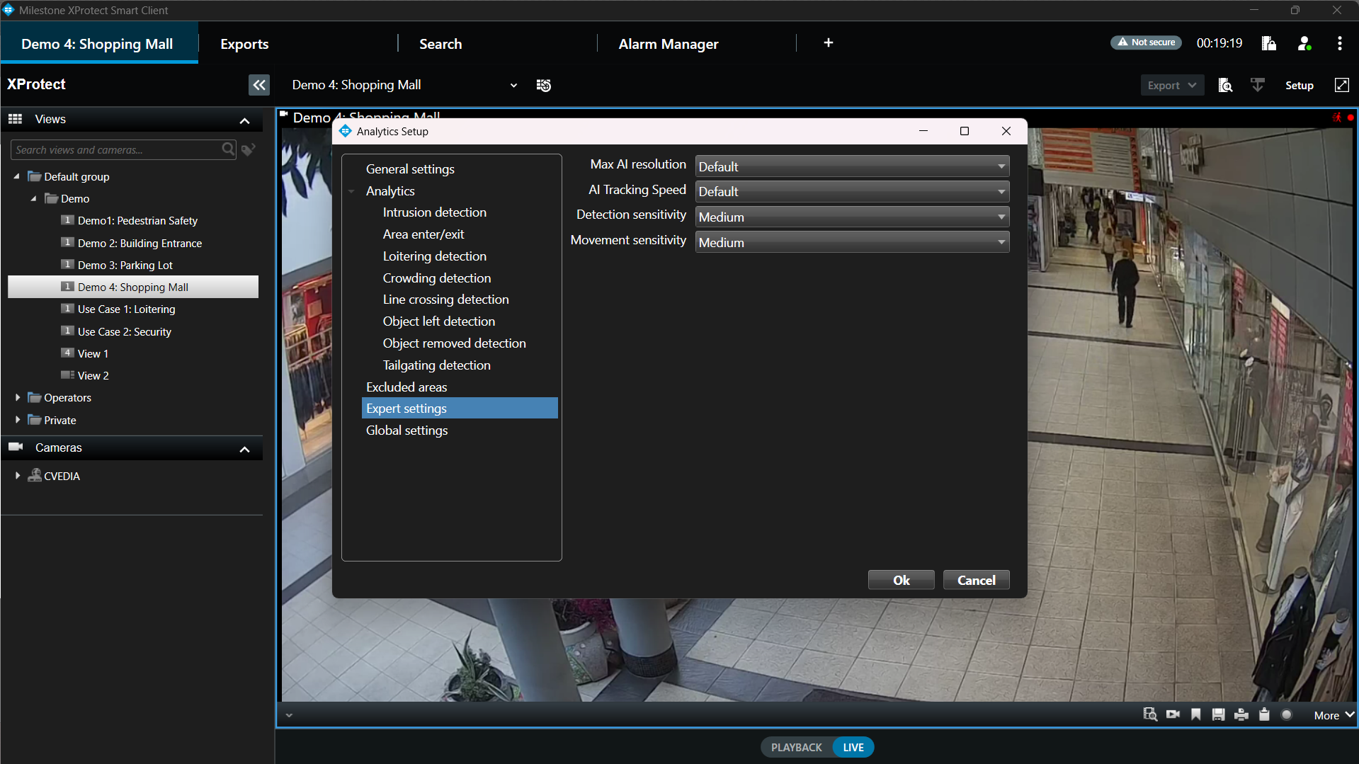Switch to PLAYBACK mode
Screen dimensions: 1359x764
797,747
